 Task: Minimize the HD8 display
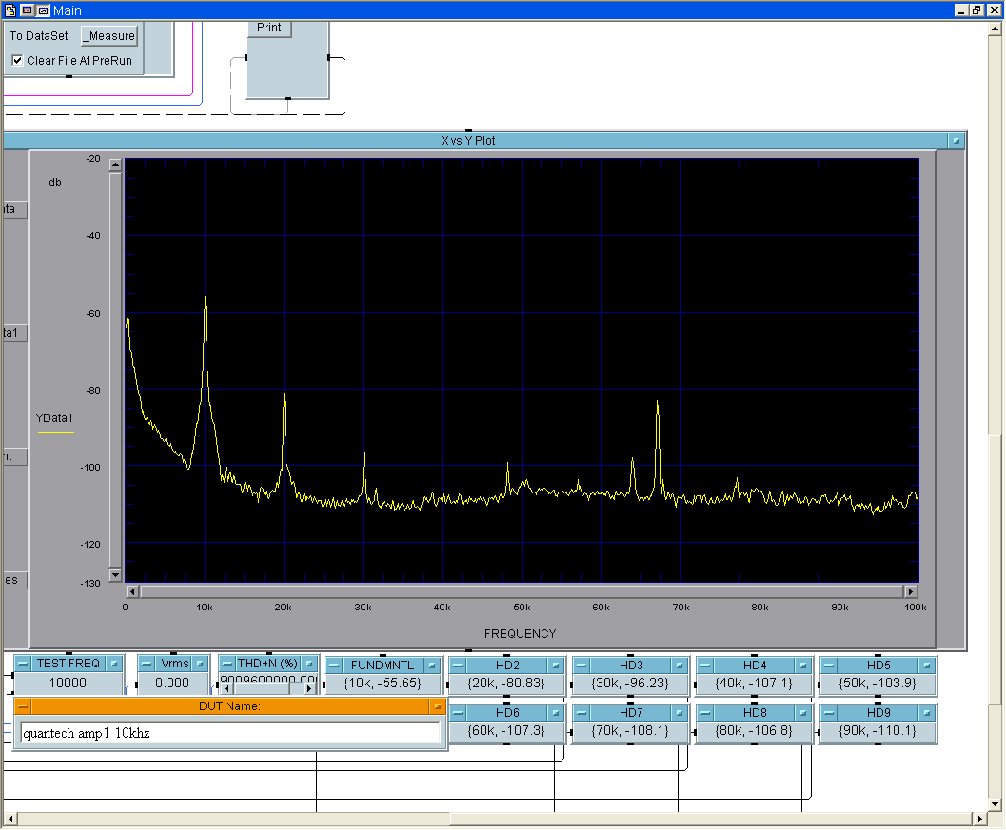(x=705, y=713)
